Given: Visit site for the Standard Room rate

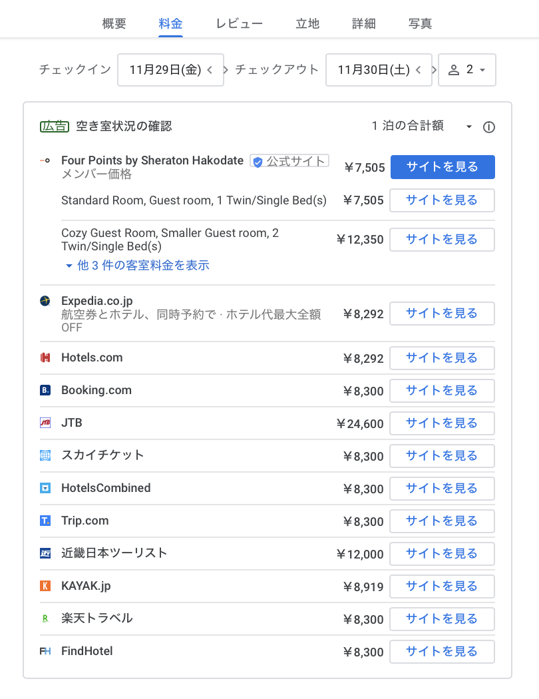Looking at the screenshot, I should point(442,200).
